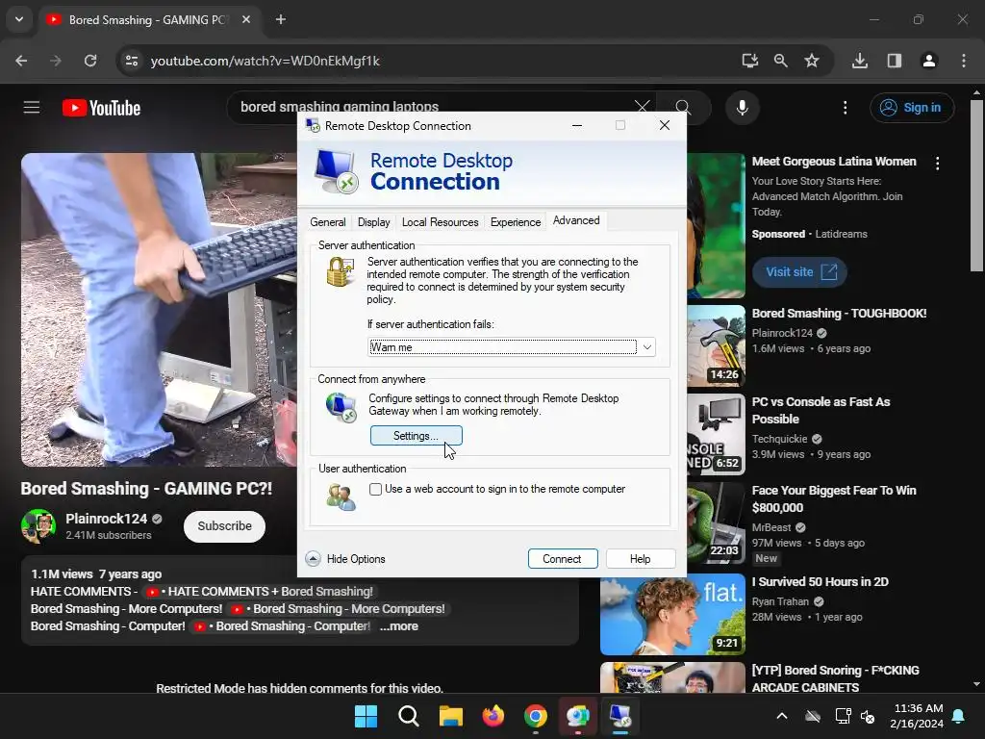Go to YouTube home via logo

point(101,108)
